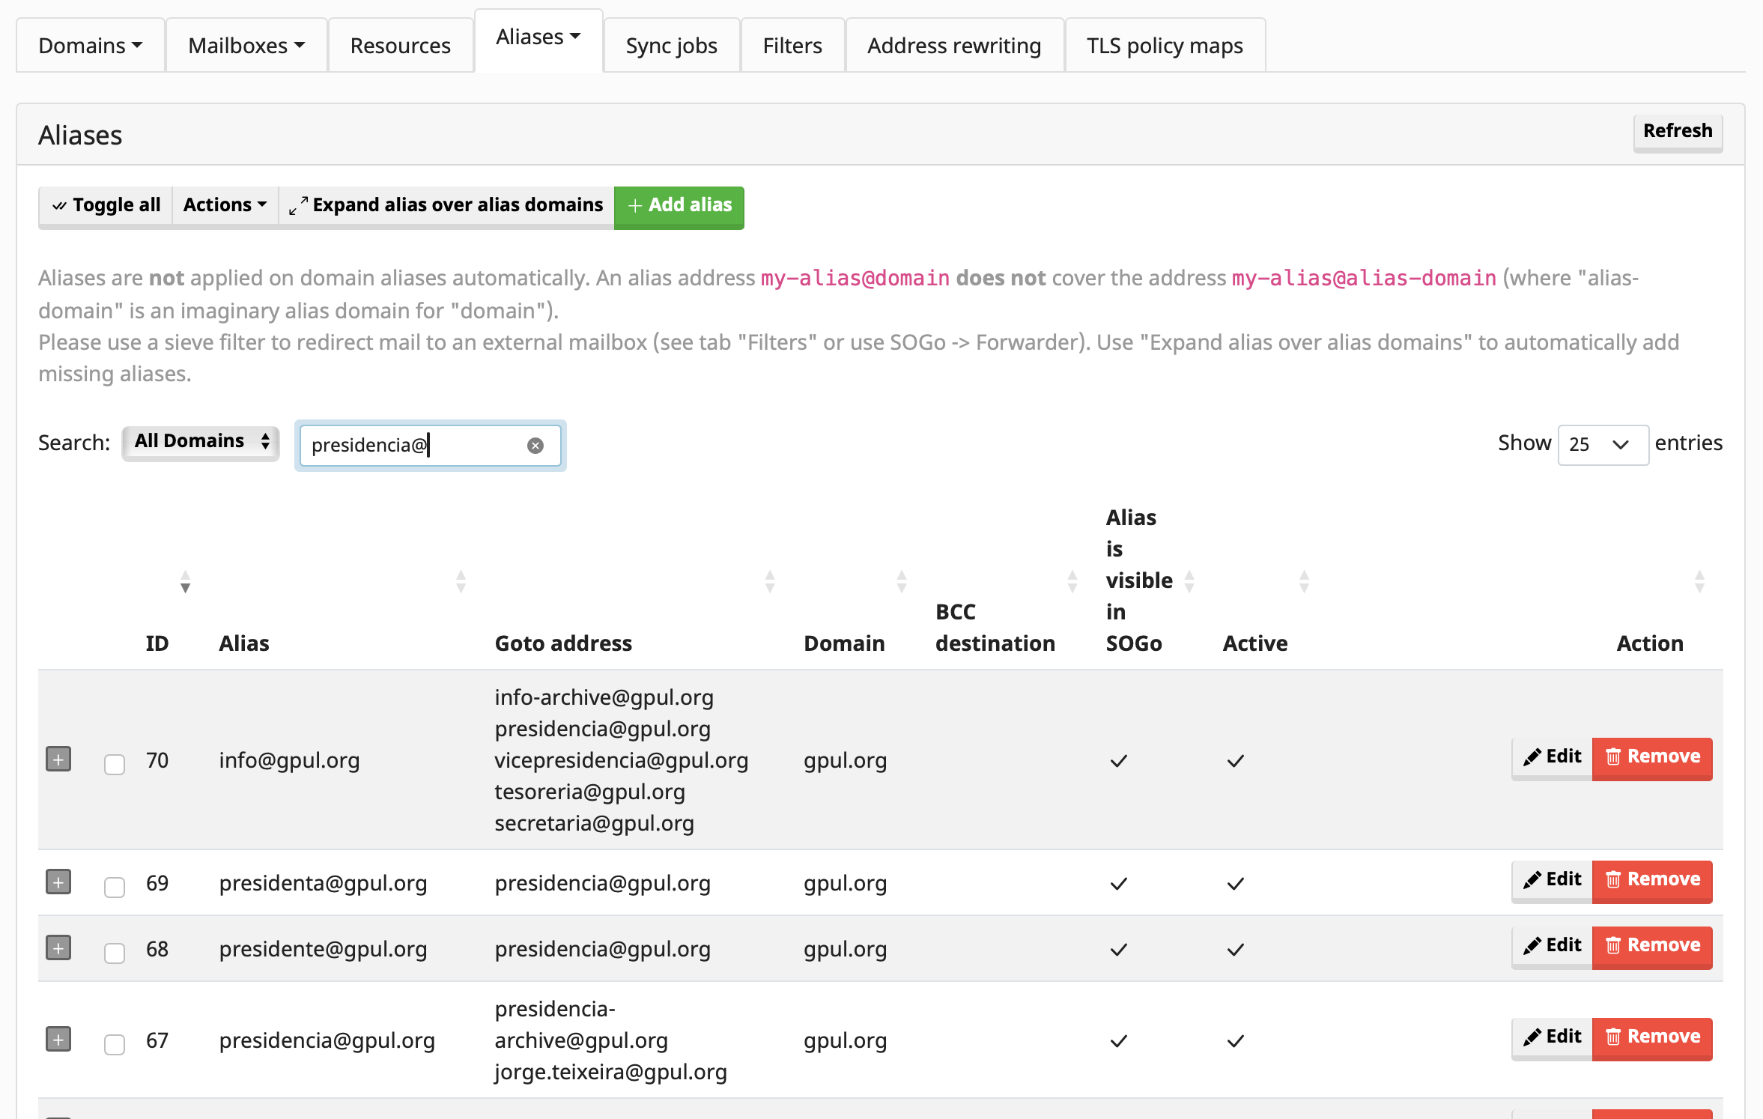The height and width of the screenshot is (1119, 1763).
Task: Edit the info@gpul.org alias
Action: tap(1552, 757)
